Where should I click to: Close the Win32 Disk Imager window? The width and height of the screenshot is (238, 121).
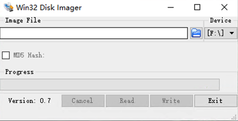pyautogui.click(x=224, y=7)
